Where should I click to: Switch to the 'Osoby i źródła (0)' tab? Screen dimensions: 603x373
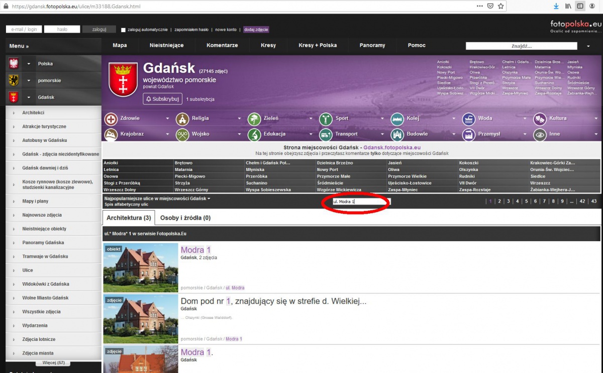[185, 218]
